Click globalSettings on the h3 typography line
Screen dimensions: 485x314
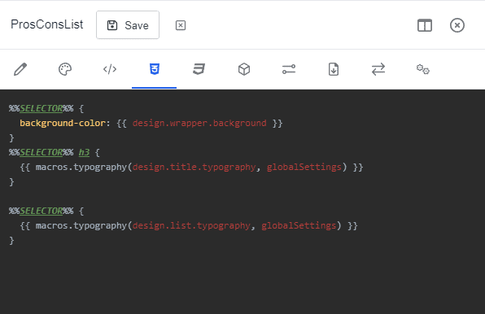(x=304, y=167)
